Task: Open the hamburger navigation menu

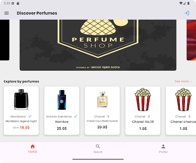Action: point(7,13)
